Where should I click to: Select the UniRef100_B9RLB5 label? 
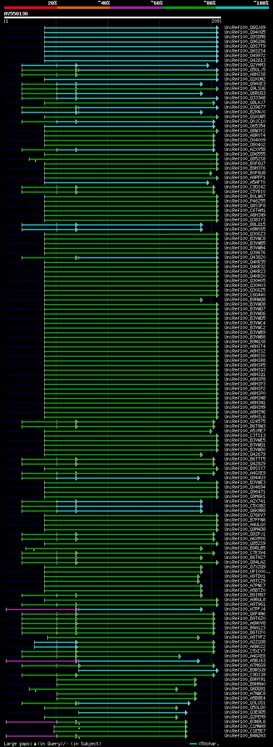[x=245, y=548]
